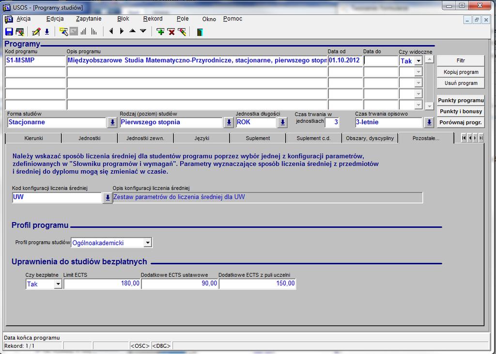Clear the record with eraser icon
Viewport: 496px width, 354px height.
(182, 32)
